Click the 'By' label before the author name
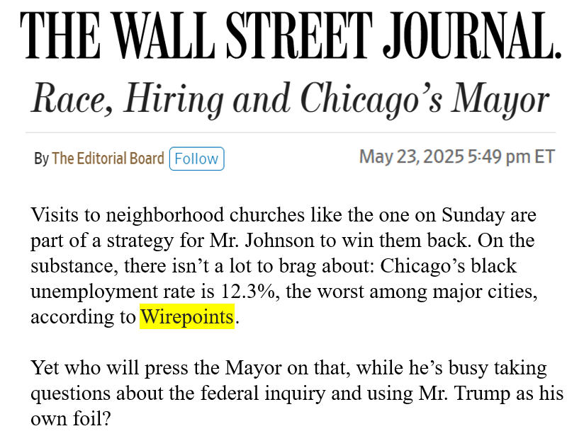The image size is (584, 448). tap(41, 159)
